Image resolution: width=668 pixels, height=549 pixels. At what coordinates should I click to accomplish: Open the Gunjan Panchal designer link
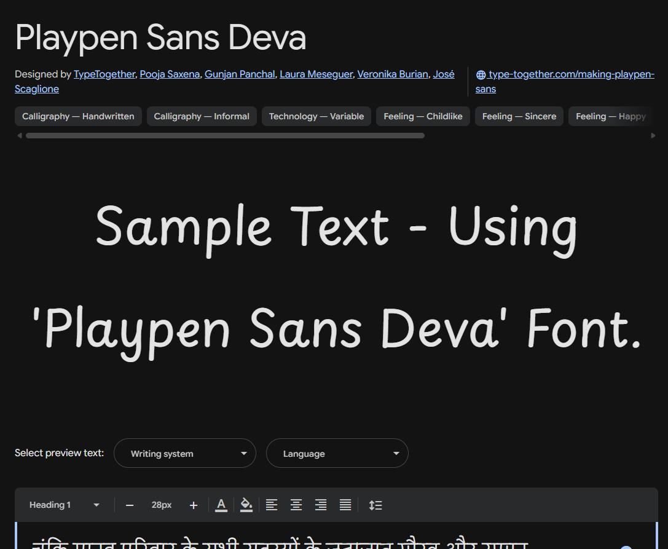pyautogui.click(x=240, y=74)
